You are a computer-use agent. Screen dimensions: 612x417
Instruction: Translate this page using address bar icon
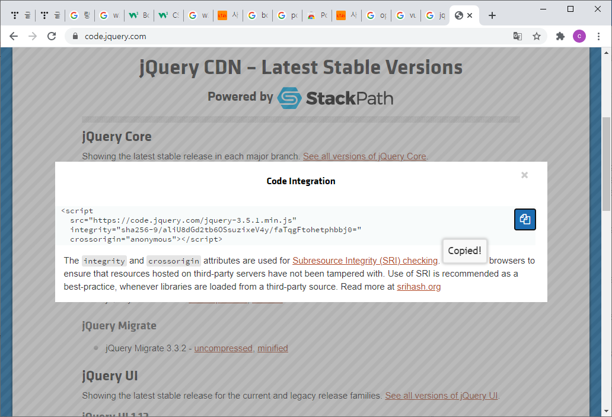518,36
